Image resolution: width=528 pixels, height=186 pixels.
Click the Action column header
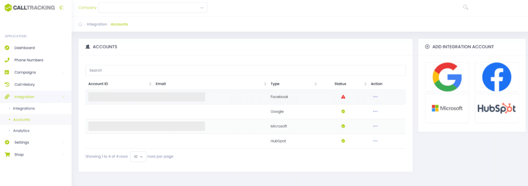[376, 84]
